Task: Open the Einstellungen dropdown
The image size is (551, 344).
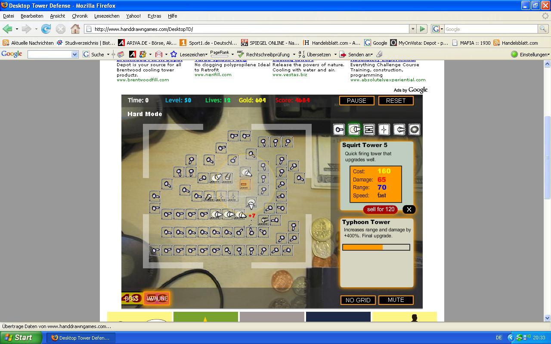Action: pyautogui.click(x=549, y=55)
